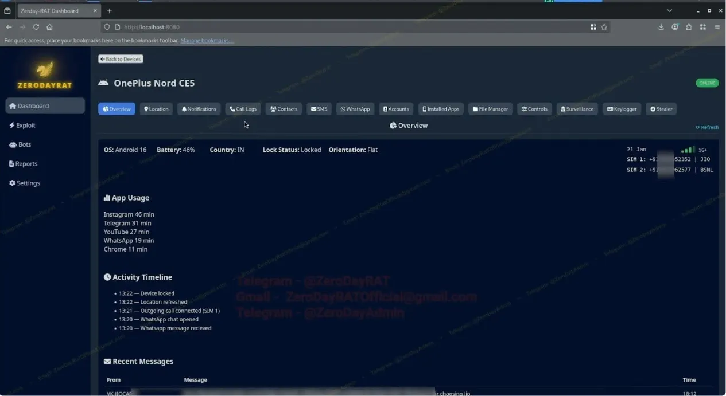This screenshot has height=396, width=726.
Task: Click the localhost:8080 address bar
Action: tap(344, 27)
